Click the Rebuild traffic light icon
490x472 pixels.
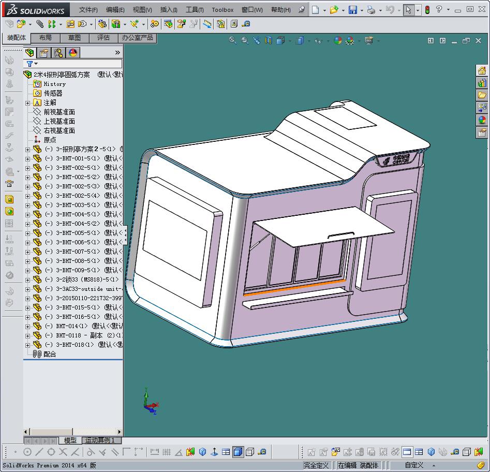[427, 10]
